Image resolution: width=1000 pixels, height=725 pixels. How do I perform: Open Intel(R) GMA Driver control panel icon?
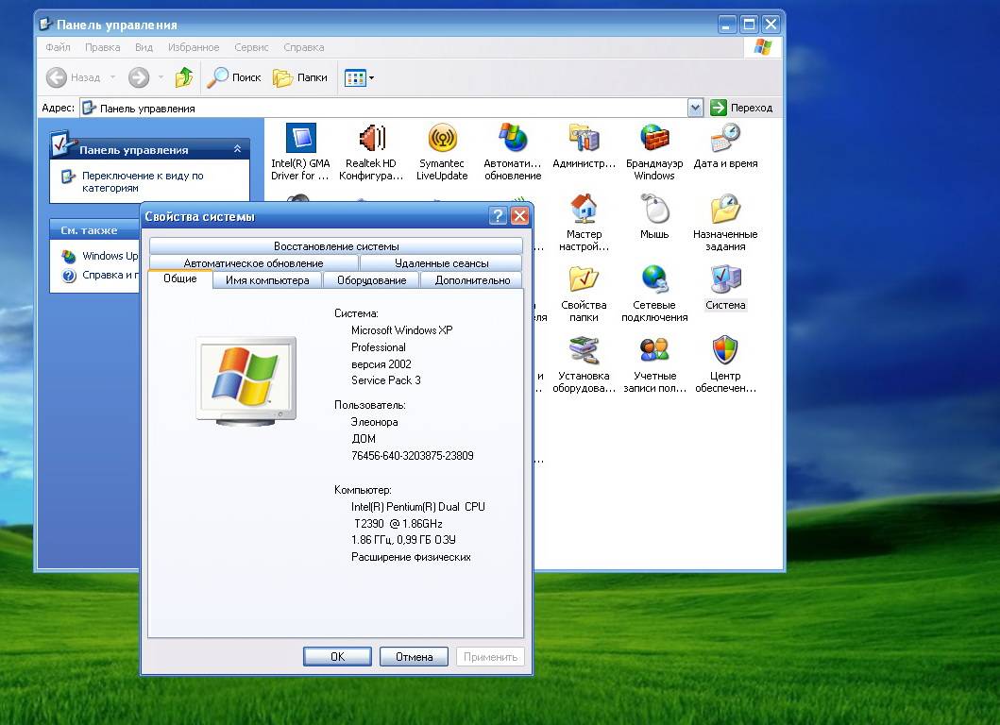click(x=300, y=152)
